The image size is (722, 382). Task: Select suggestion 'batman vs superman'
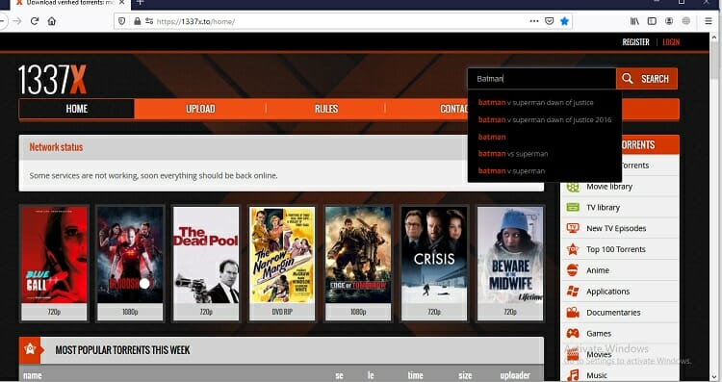click(x=513, y=154)
